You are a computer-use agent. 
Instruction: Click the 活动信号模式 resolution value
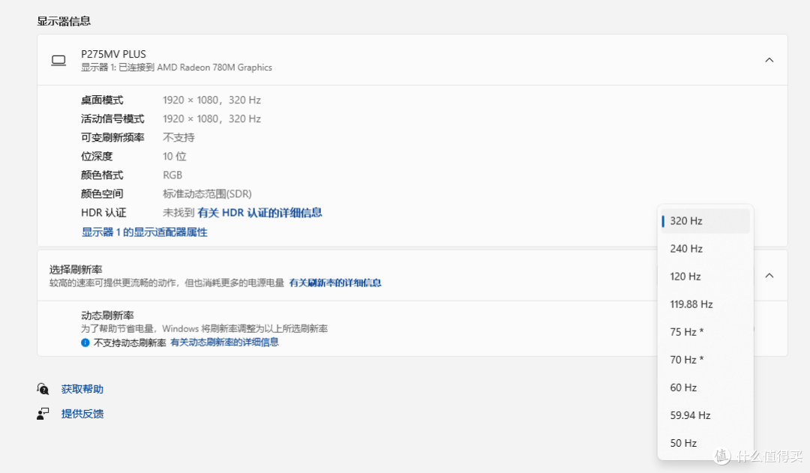211,118
